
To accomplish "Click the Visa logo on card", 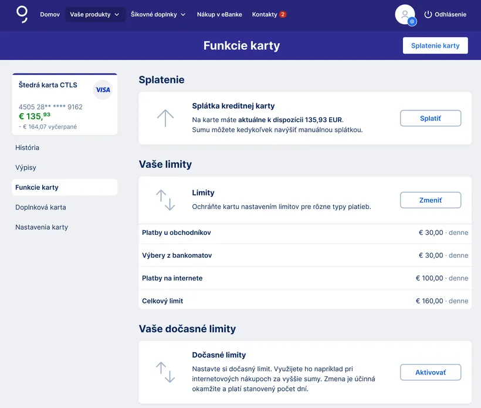I will [103, 90].
